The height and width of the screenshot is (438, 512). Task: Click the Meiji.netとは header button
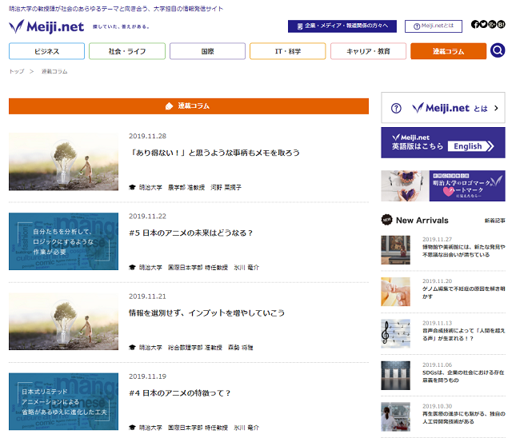click(x=433, y=26)
